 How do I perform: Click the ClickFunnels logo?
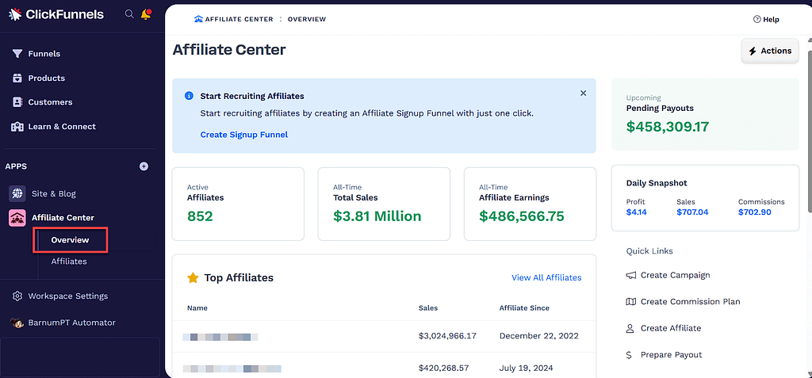pos(56,14)
